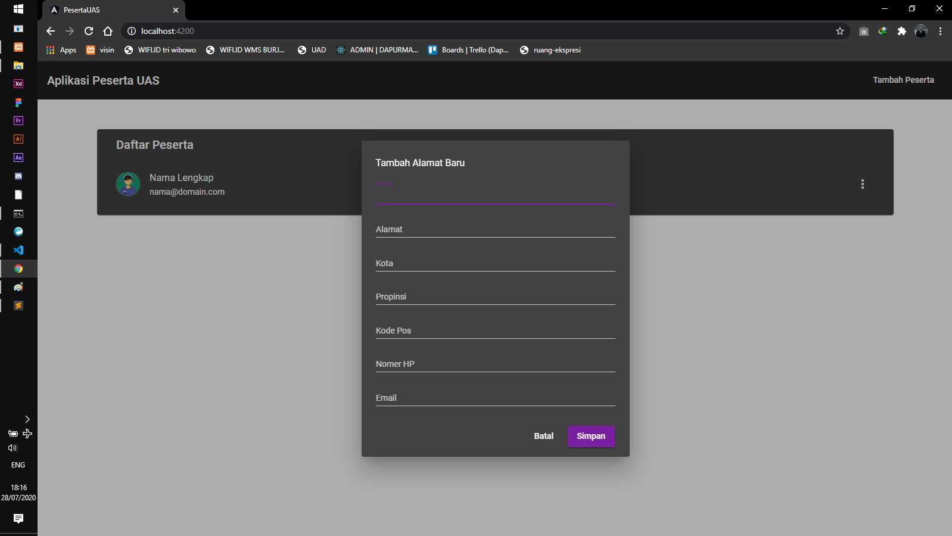Viewport: 952px width, 536px height.
Task: Open the Apps bookmarks shortcut
Action: 61,50
